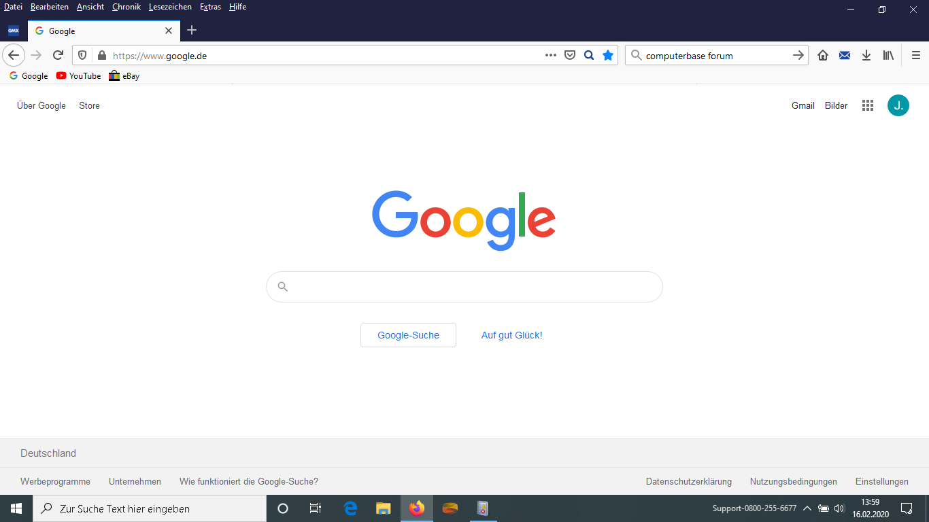Save page to Pocket icon
The height and width of the screenshot is (522, 929).
click(570, 55)
